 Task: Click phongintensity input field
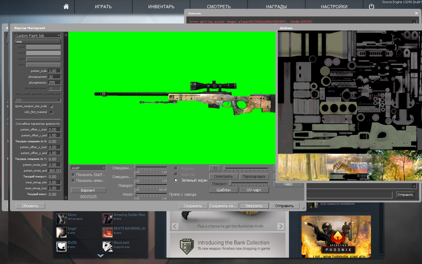pyautogui.click(x=55, y=83)
